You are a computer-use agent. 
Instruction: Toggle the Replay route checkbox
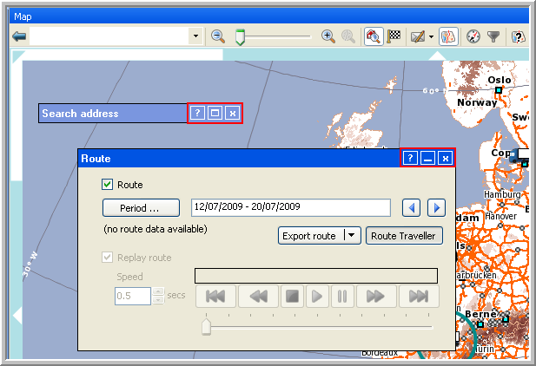108,258
